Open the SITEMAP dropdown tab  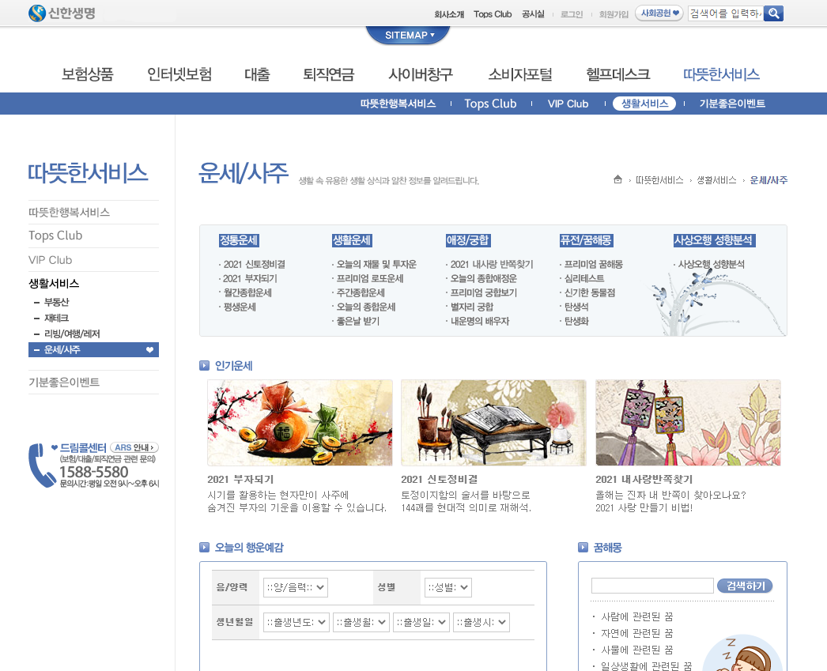click(408, 36)
